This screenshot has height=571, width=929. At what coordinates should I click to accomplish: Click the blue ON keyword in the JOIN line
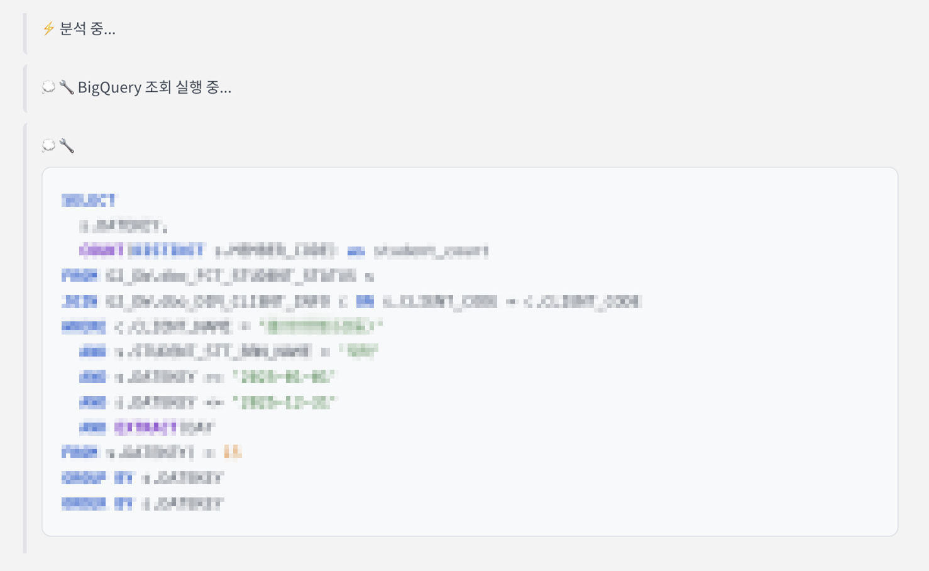click(x=365, y=301)
